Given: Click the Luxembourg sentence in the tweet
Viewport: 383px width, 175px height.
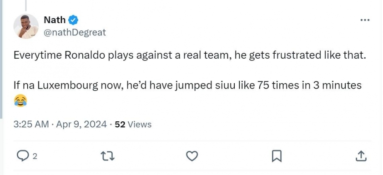Looking at the screenshot, I should tap(187, 85).
